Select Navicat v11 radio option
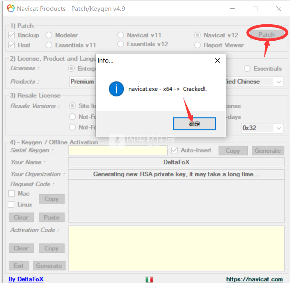The image size is (290, 283). [121, 35]
